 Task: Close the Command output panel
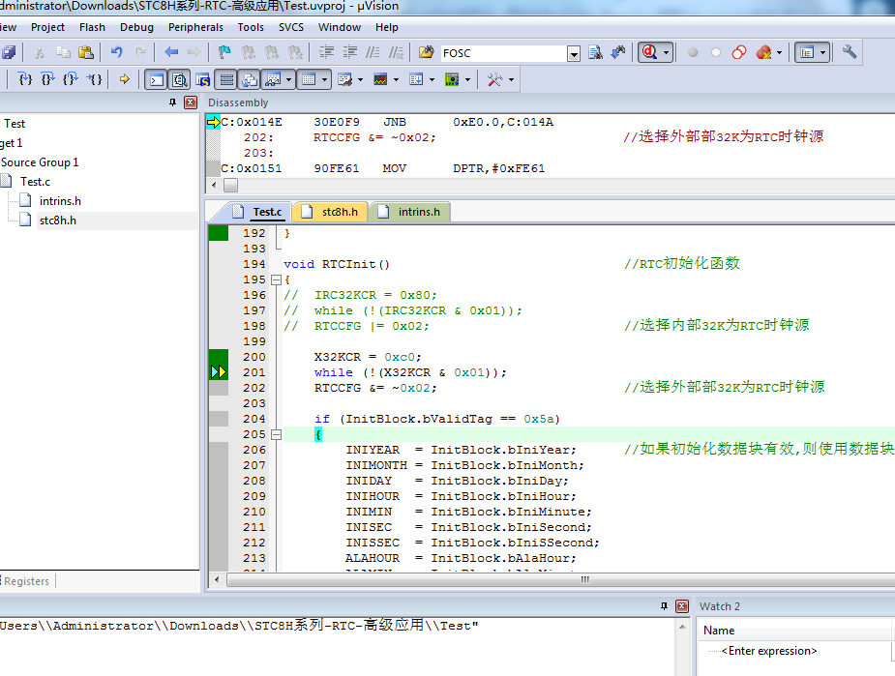point(682,606)
